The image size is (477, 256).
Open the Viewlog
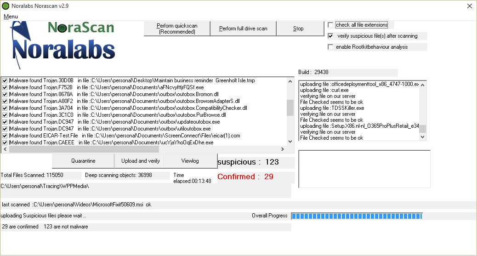tap(190, 161)
